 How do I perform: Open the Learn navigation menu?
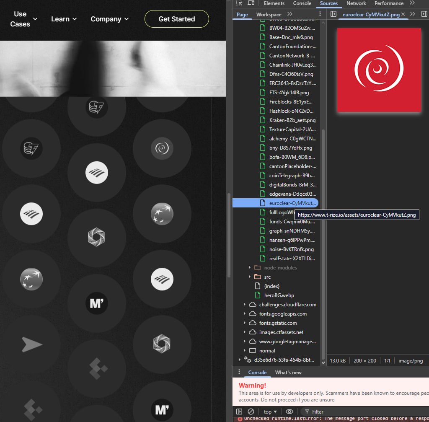pos(64,19)
